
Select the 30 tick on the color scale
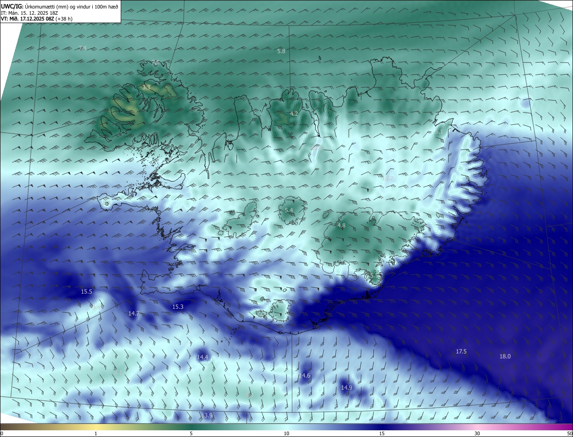[x=477, y=433]
